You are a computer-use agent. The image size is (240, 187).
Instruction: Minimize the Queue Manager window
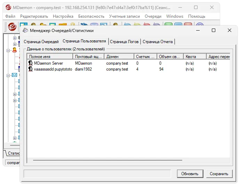point(198,30)
